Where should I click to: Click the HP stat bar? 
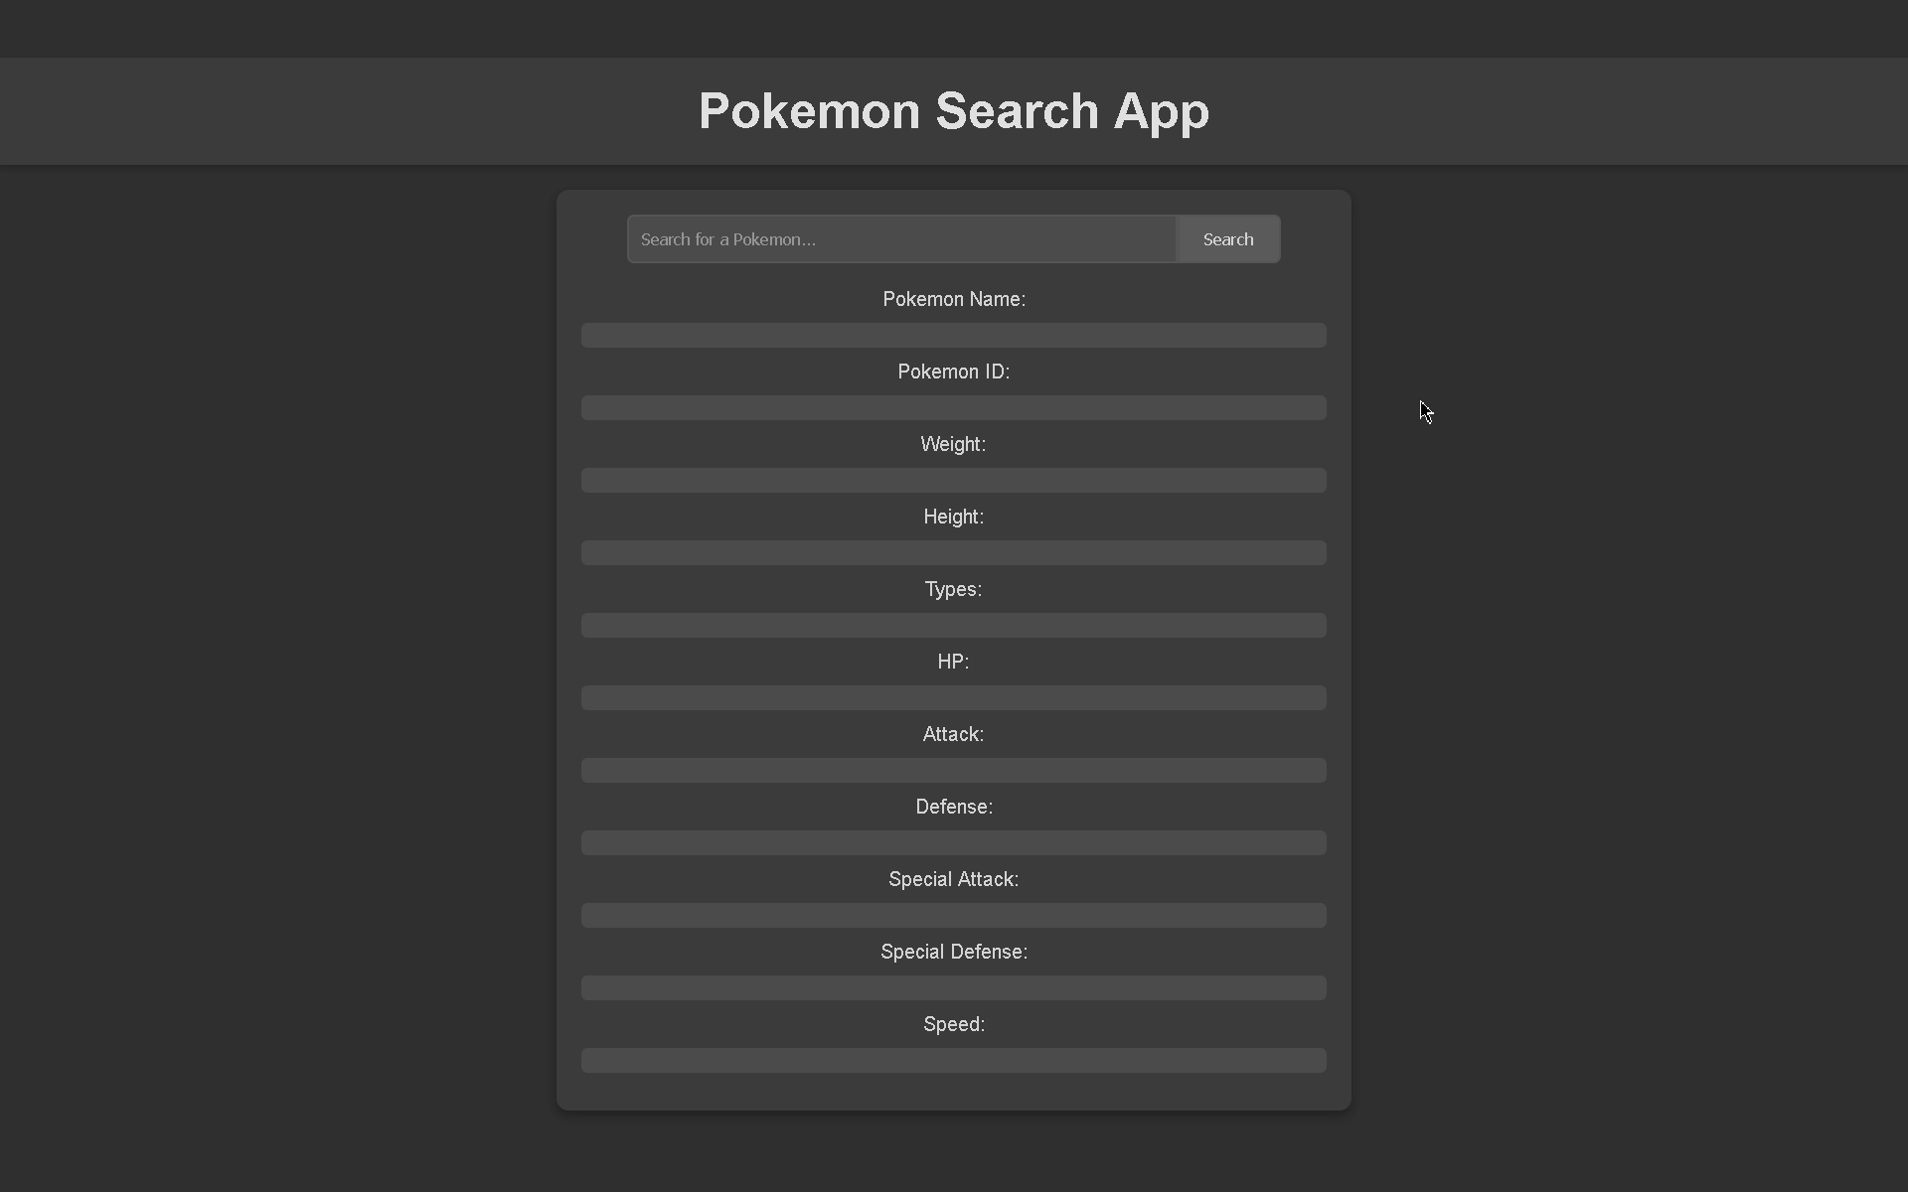click(x=953, y=697)
